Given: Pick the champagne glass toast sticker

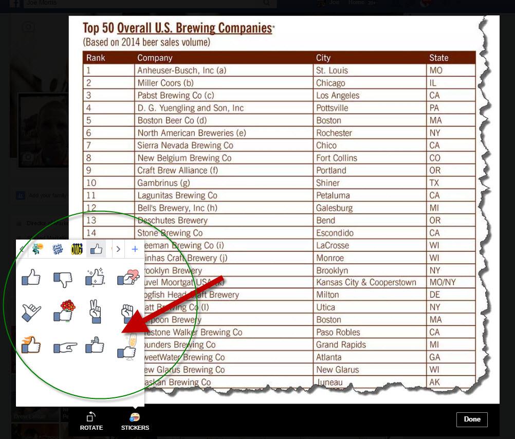Looking at the screenshot, I should point(127,347).
